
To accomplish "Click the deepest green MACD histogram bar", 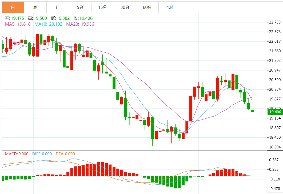I will (x=175, y=182).
